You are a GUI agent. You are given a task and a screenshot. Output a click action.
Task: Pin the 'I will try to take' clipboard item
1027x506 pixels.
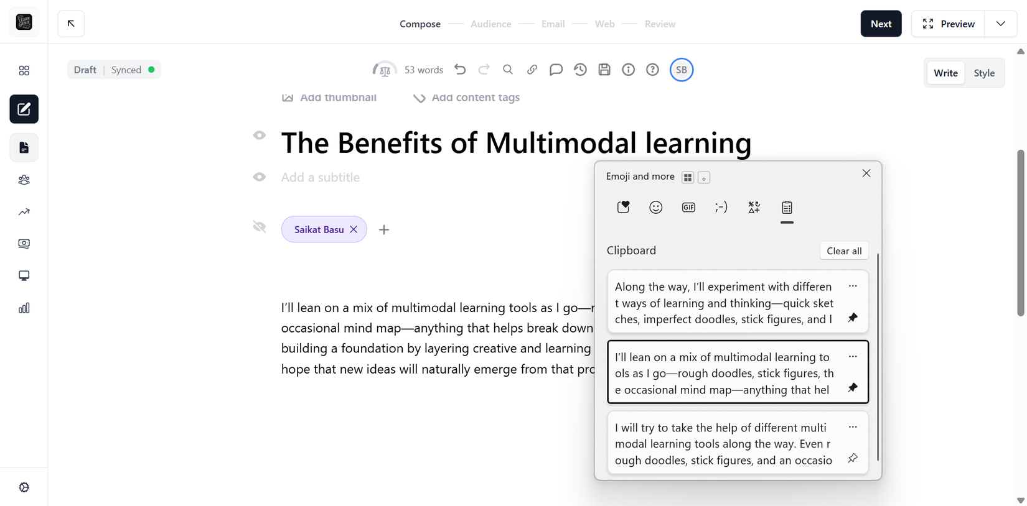[853, 458]
